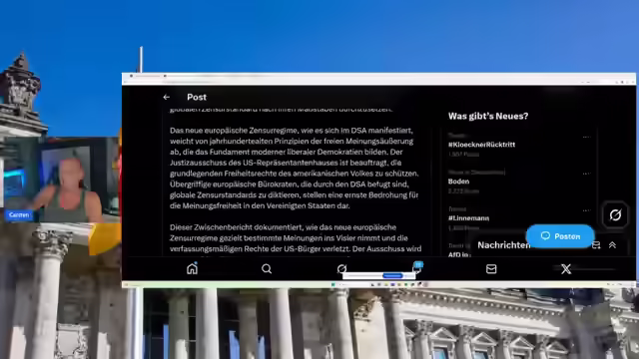639x359 pixels.
Task: Open more options for #Linnemann trend
Action: coord(586,210)
